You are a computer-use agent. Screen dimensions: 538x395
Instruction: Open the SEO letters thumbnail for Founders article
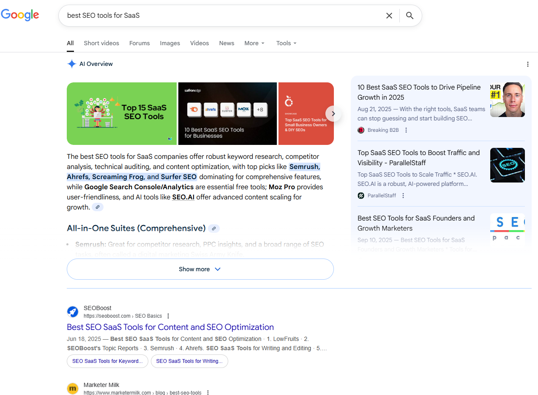click(508, 231)
